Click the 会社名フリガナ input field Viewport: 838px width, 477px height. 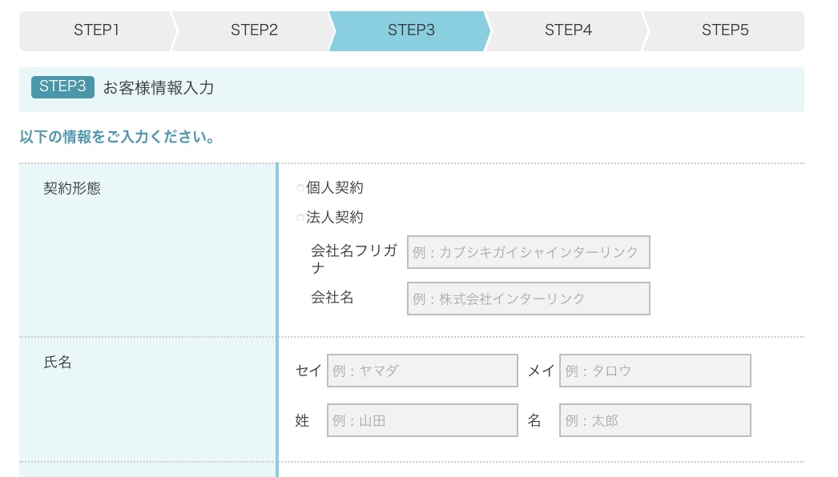point(529,252)
